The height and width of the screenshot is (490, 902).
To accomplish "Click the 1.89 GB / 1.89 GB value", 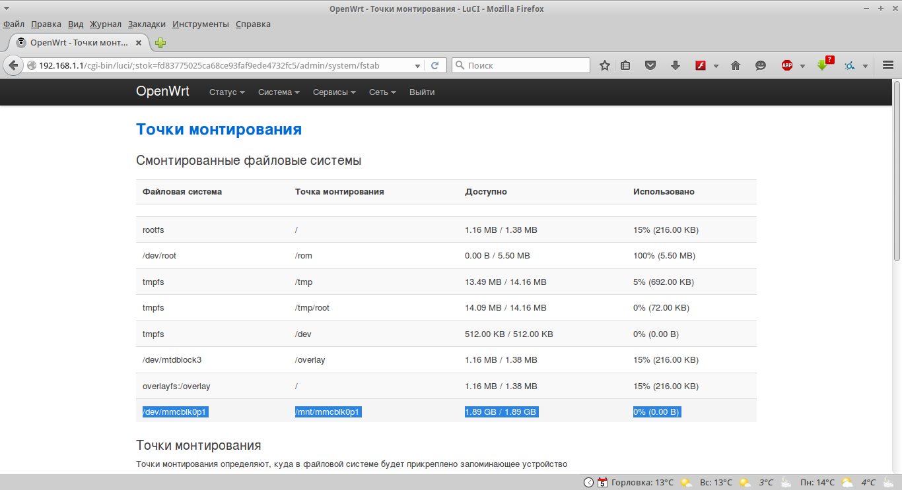I will coord(501,412).
